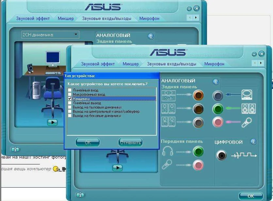Confirm device type dialog with OK
273x201 pixels.
(x=88, y=142)
